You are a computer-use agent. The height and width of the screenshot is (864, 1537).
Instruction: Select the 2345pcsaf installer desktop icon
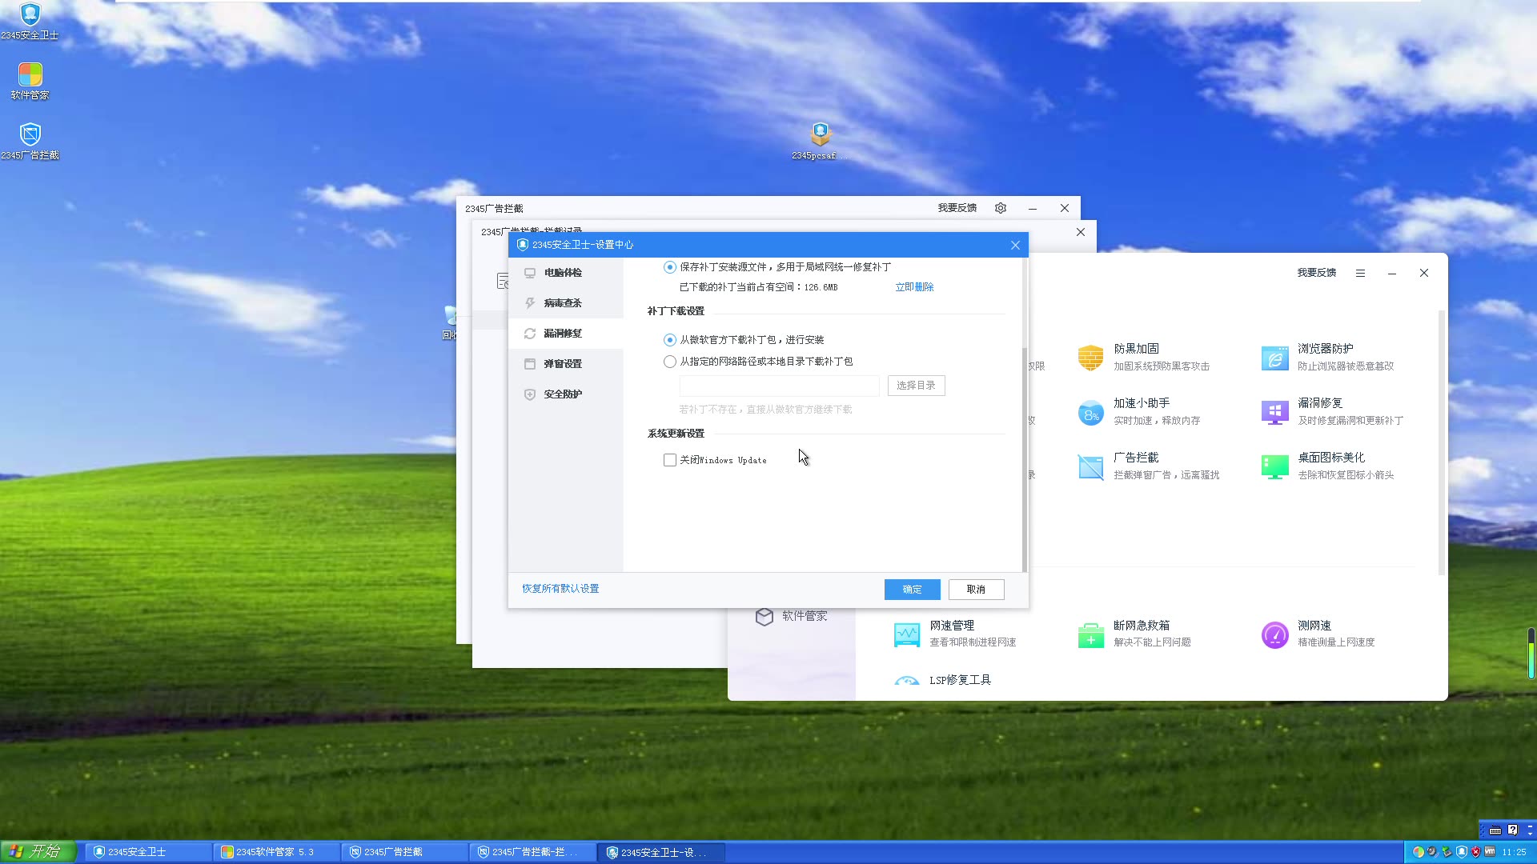coord(821,141)
